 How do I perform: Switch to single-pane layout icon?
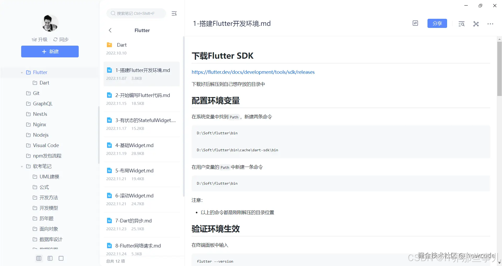61,258
